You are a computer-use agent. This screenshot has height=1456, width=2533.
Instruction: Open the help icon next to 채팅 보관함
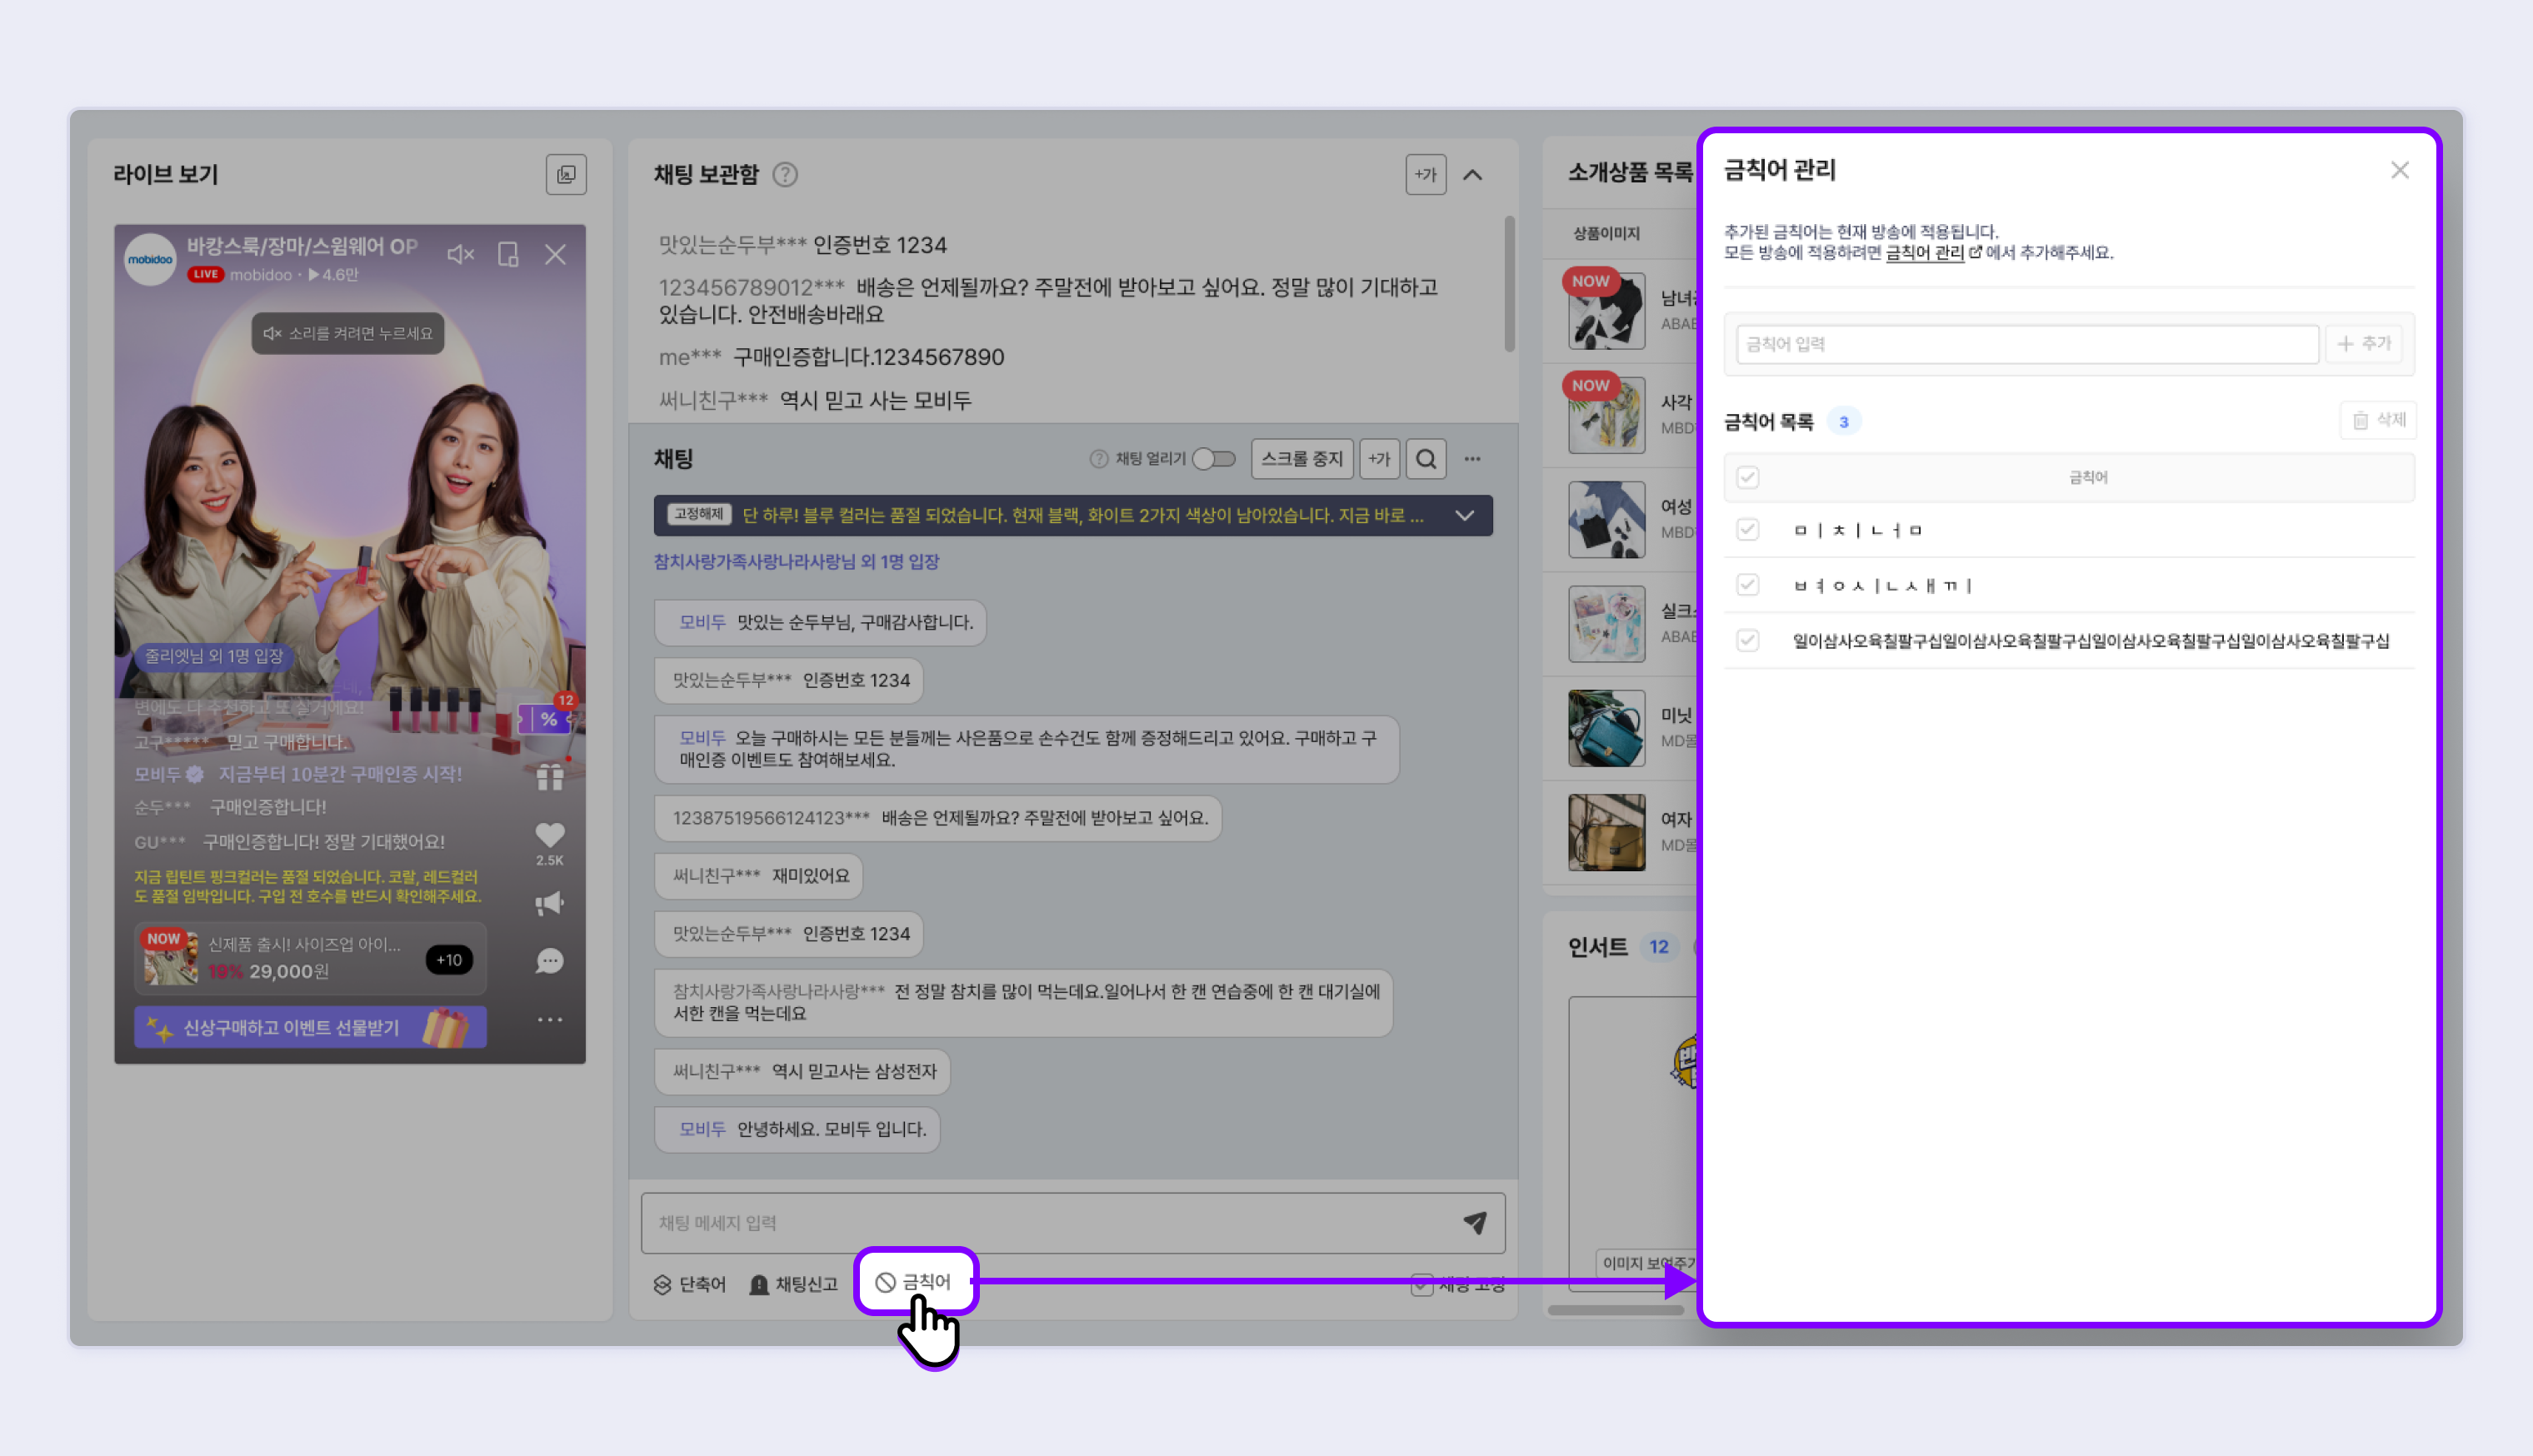785,175
